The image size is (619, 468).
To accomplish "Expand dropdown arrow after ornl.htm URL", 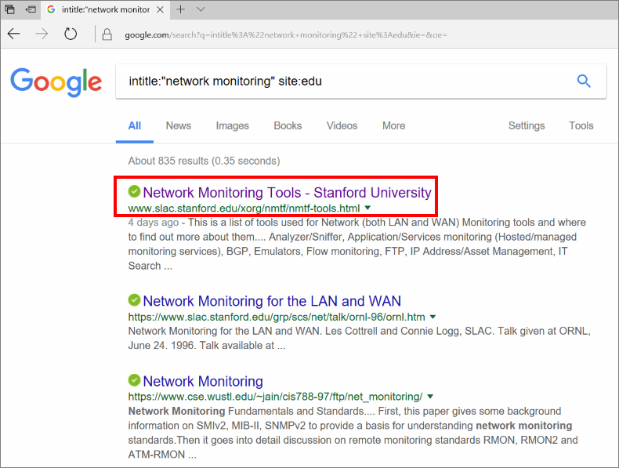I will [433, 317].
